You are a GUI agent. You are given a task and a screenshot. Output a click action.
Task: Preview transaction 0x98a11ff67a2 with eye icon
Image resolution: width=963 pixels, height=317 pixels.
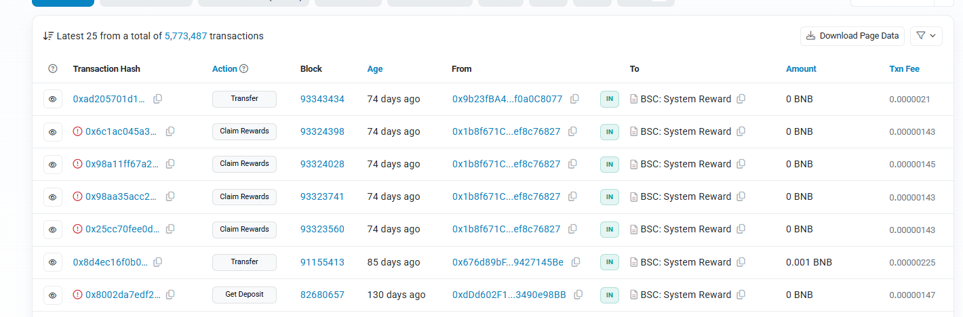pos(53,164)
